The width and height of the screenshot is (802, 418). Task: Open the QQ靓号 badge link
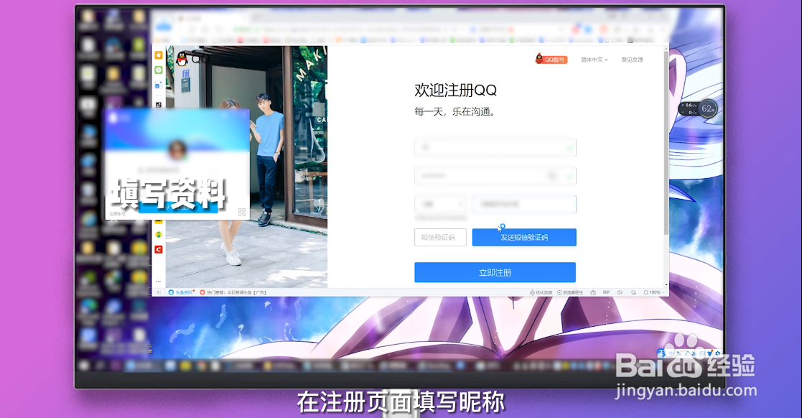(x=551, y=60)
